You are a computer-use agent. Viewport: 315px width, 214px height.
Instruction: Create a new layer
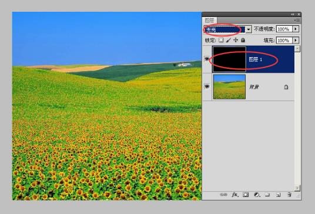278,195
